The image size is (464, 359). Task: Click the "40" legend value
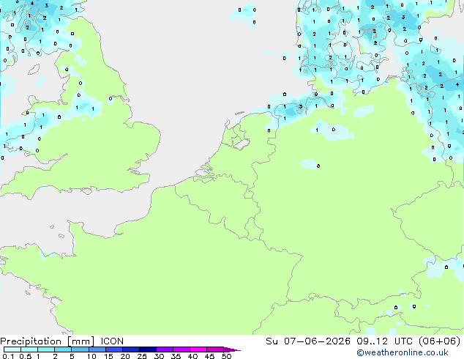pyautogui.click(x=192, y=356)
